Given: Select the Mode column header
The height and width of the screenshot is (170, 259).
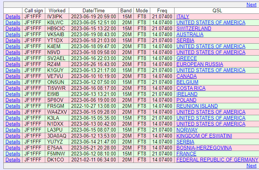Looking at the screenshot, I should [x=142, y=11].
